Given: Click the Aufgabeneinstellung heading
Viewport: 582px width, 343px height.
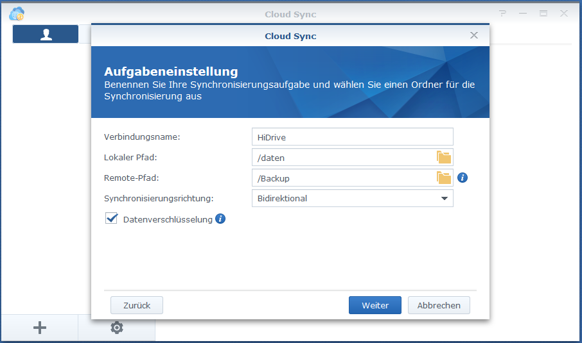Looking at the screenshot, I should 171,72.
